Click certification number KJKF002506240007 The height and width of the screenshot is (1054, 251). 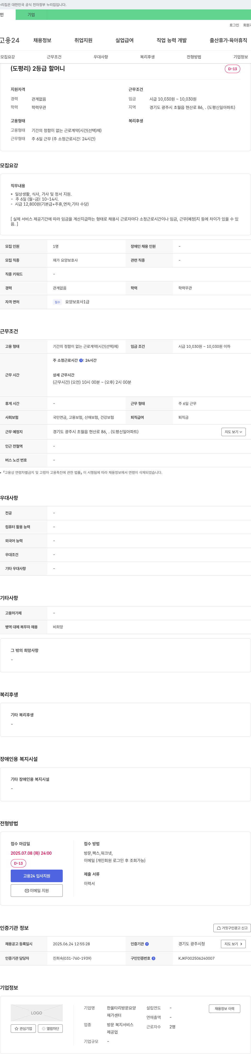tap(196, 958)
